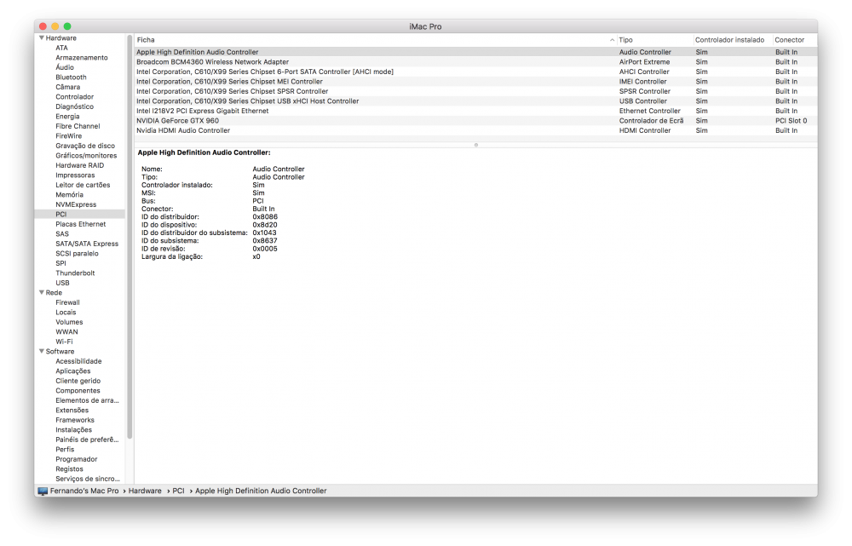This screenshot has height=546, width=852.
Task: Click the green zoom window button
Action: click(67, 26)
